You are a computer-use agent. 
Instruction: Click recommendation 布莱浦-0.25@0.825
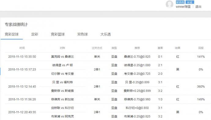pyautogui.click(x=137, y=116)
